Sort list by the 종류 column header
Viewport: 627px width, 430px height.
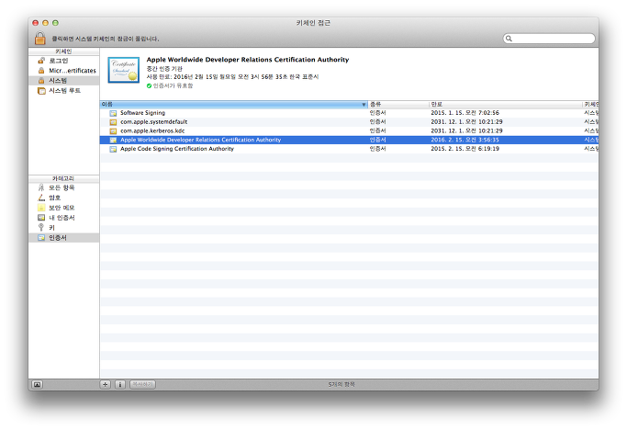click(x=397, y=104)
